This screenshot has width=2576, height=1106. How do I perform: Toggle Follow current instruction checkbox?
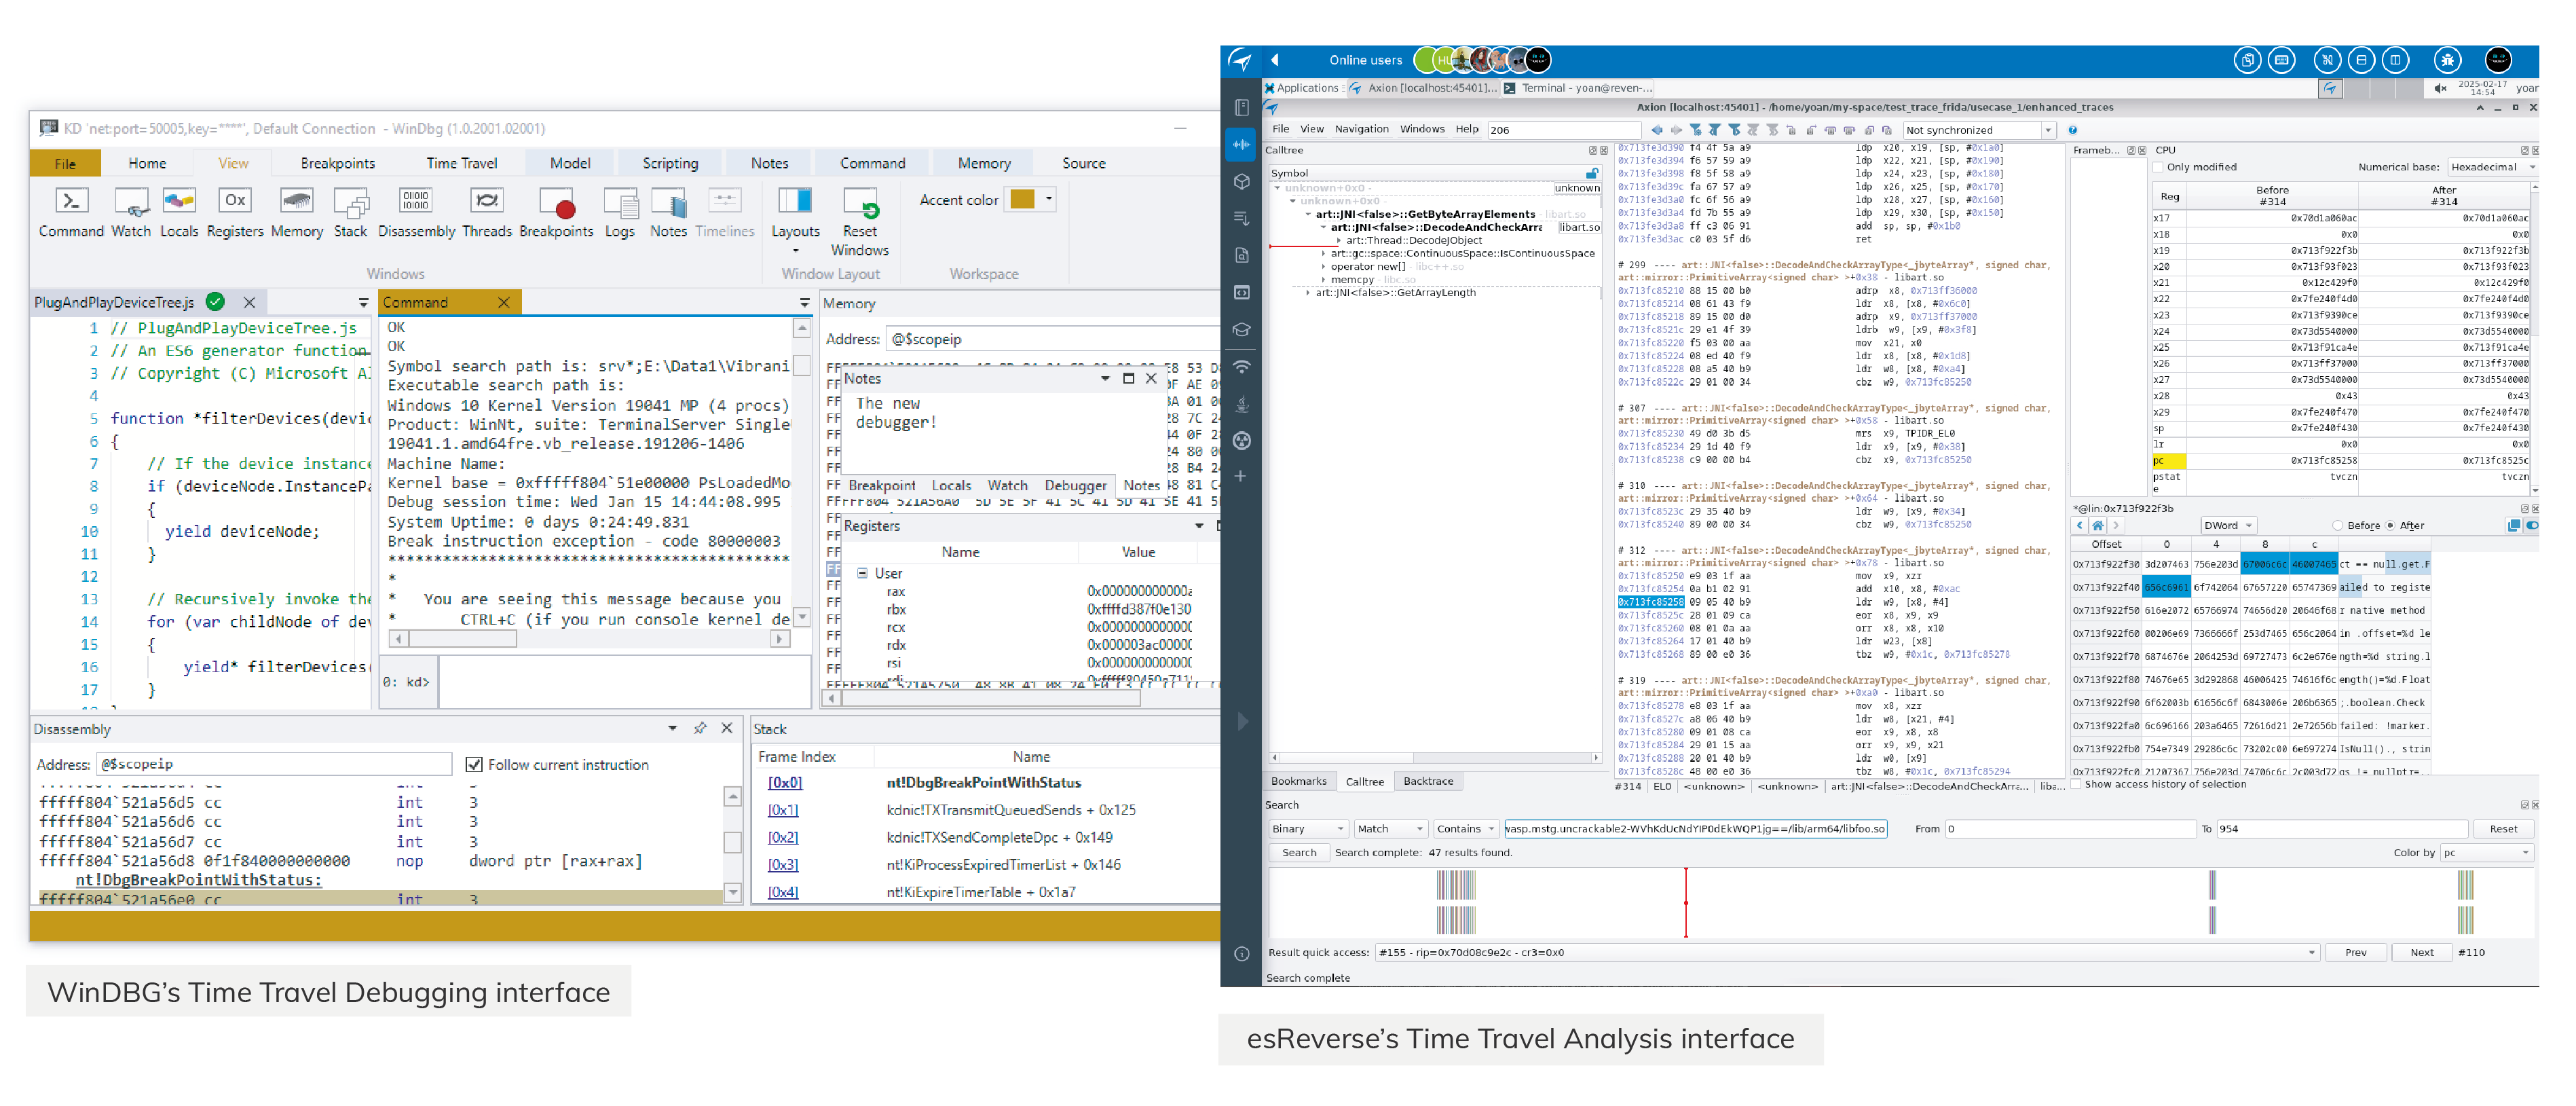click(474, 764)
